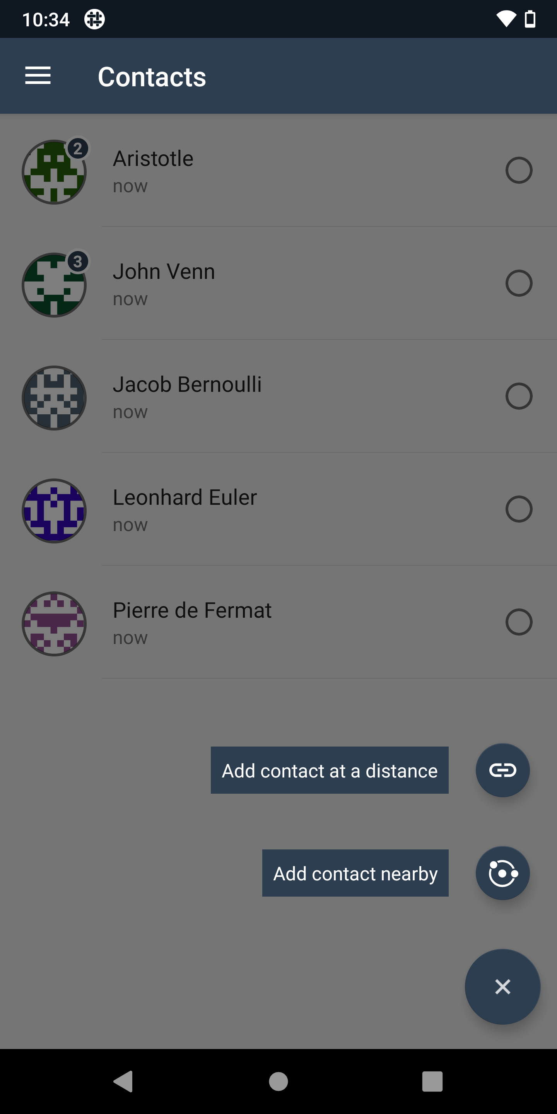Click John Venn's connection status circle
The width and height of the screenshot is (557, 1114).
518,283
